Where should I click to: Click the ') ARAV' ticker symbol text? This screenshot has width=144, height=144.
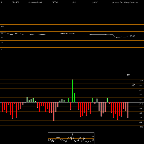point(95,2)
